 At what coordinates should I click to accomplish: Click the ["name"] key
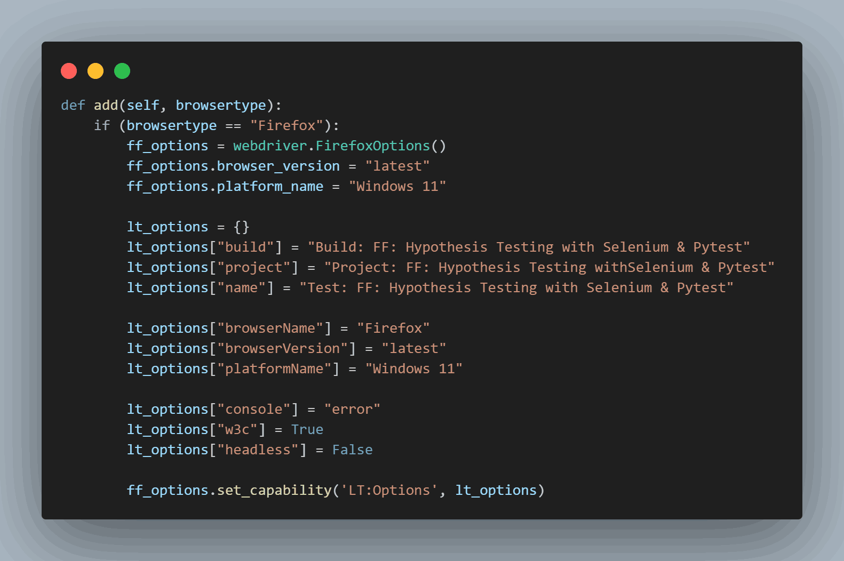pyautogui.click(x=242, y=287)
